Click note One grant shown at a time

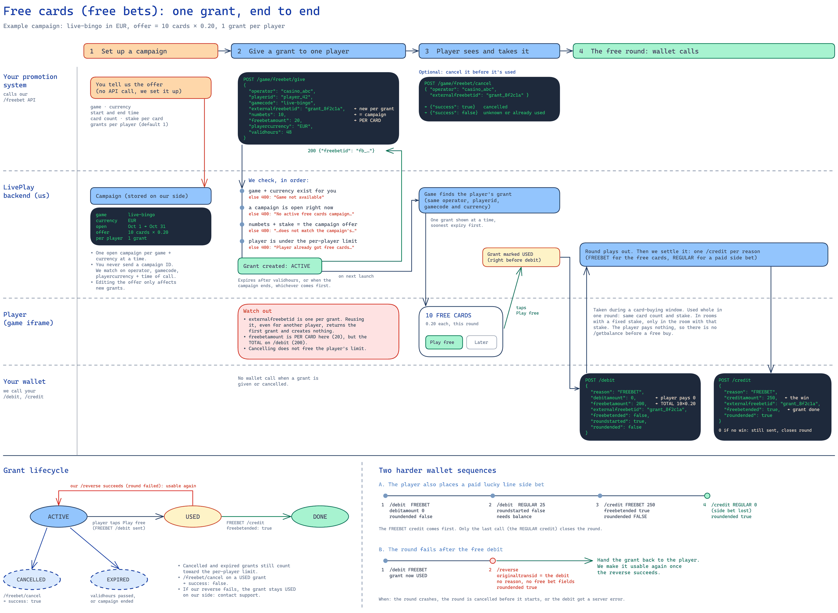pyautogui.click(x=463, y=223)
